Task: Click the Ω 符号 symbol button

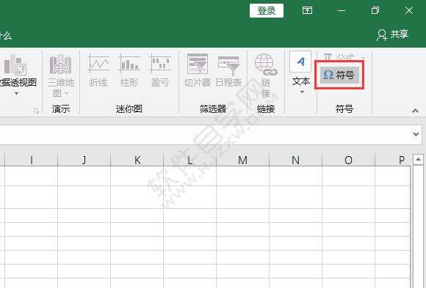Action: click(x=339, y=75)
